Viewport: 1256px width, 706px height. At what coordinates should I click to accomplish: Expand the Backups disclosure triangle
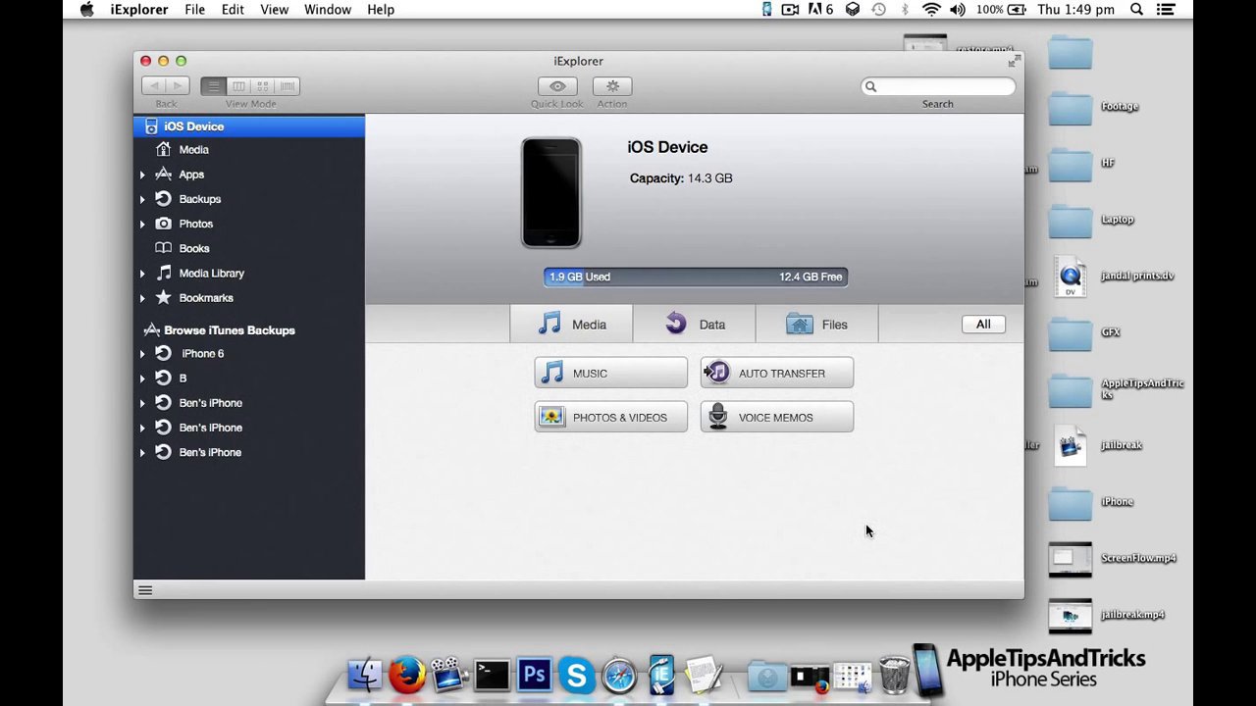(142, 199)
